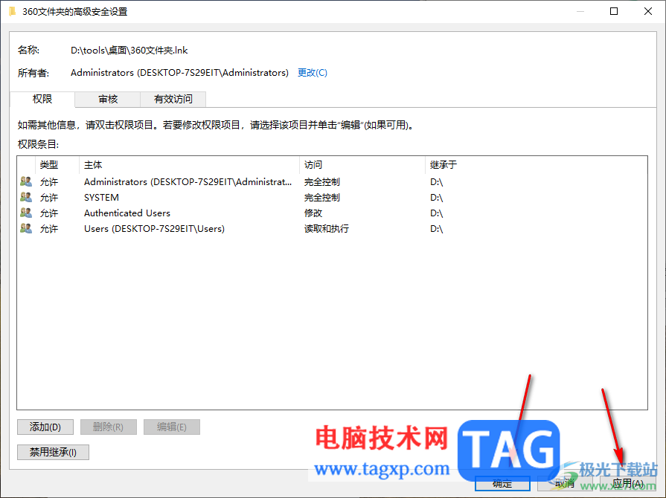Switch to the 有效访问 tab

click(x=172, y=99)
